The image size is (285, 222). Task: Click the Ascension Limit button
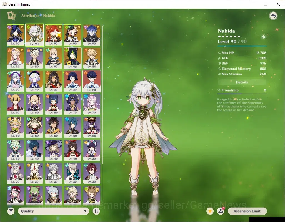click(x=247, y=211)
